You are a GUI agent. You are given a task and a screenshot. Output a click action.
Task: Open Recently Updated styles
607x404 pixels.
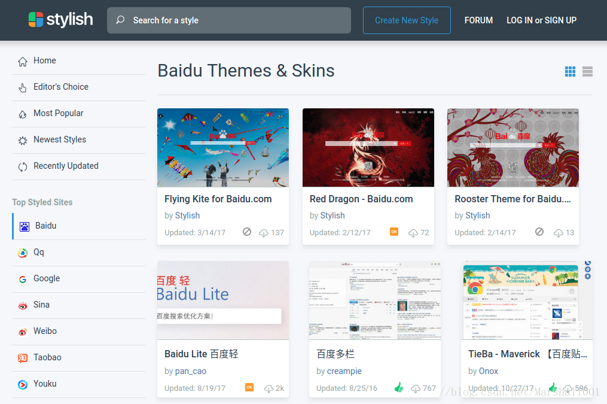(x=78, y=166)
